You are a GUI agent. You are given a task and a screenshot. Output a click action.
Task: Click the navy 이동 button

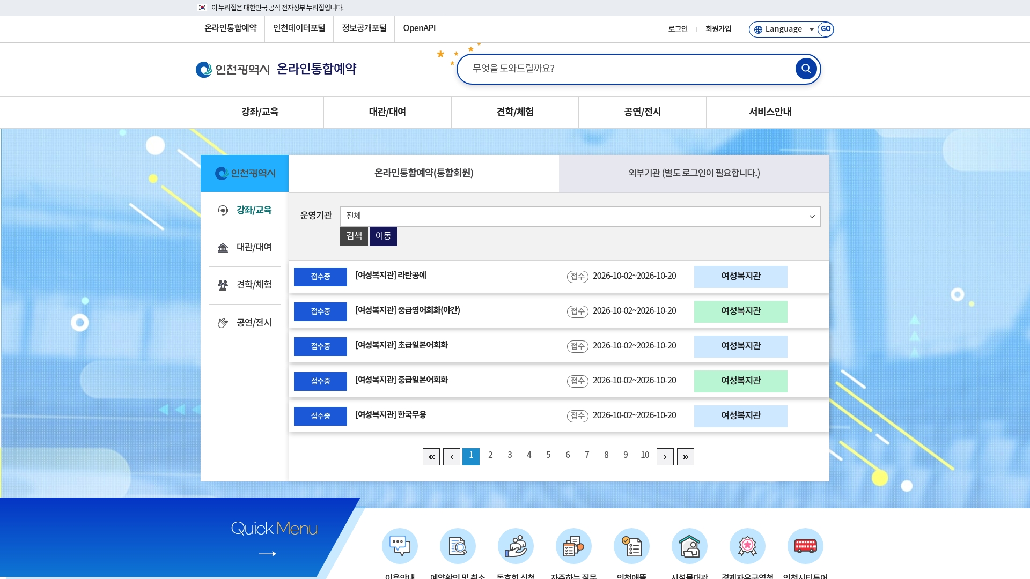pos(383,236)
